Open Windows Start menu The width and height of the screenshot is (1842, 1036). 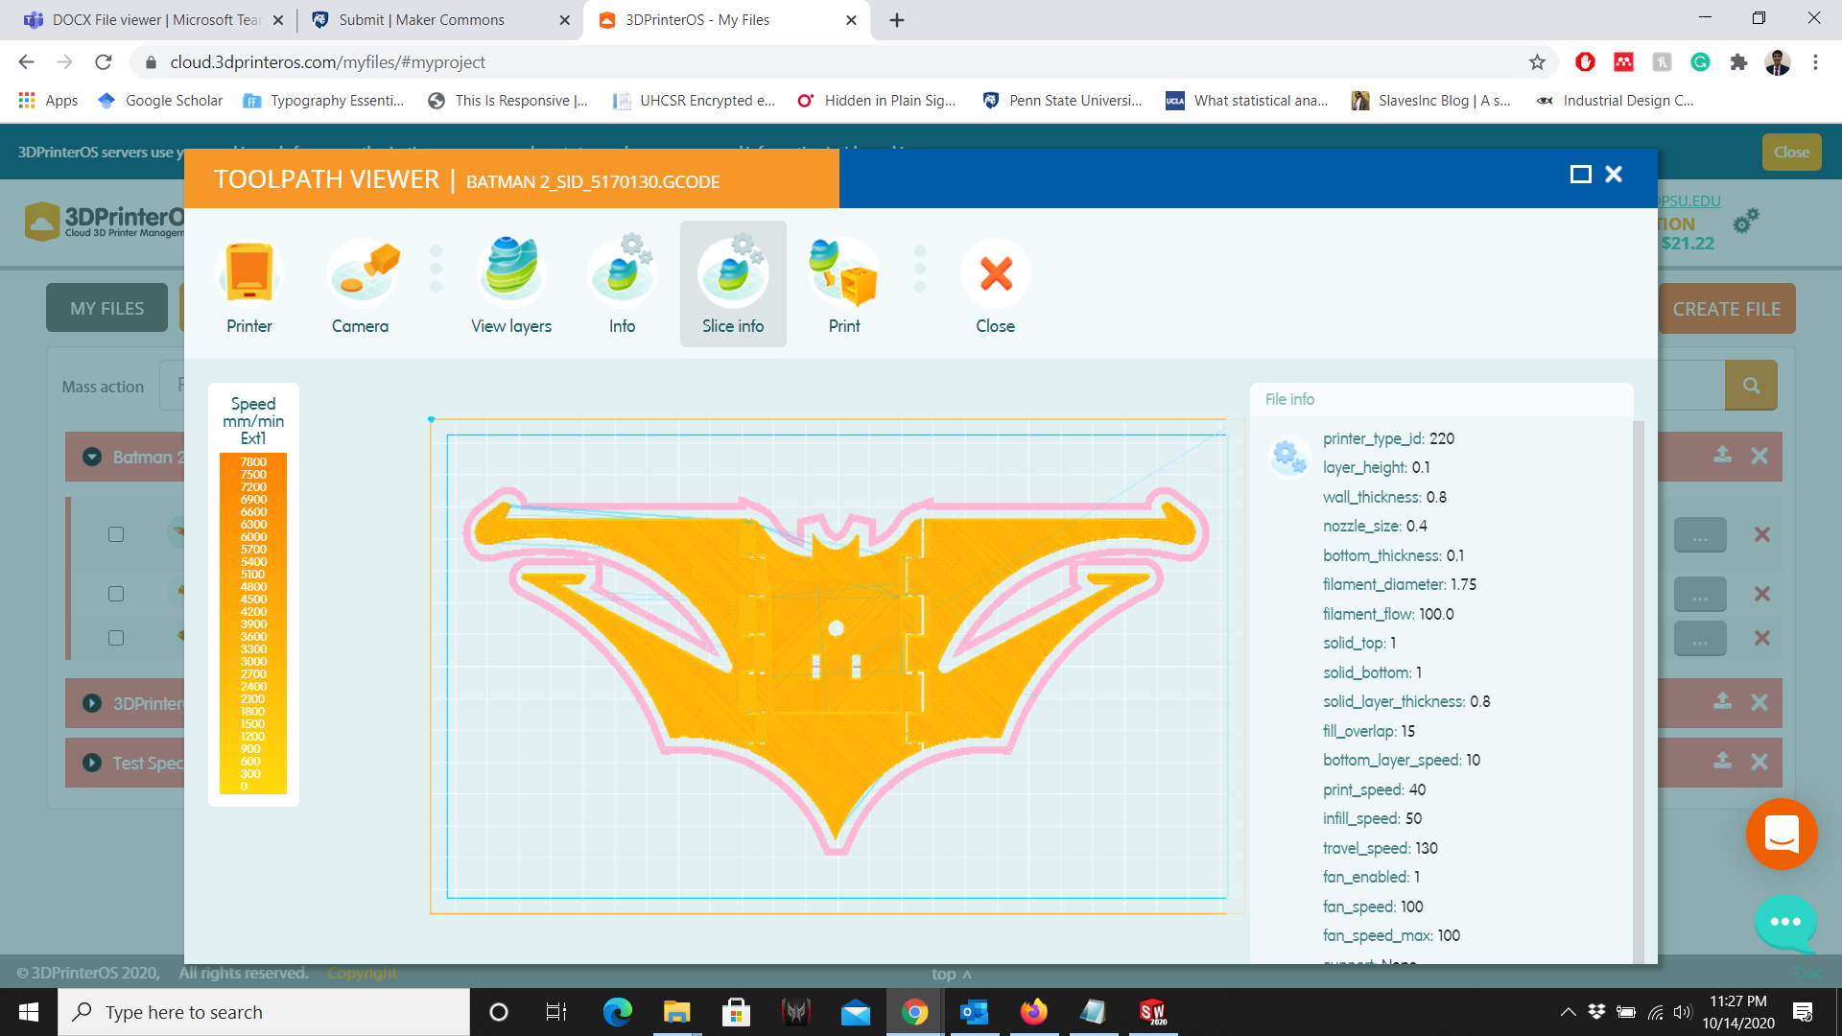(29, 1012)
